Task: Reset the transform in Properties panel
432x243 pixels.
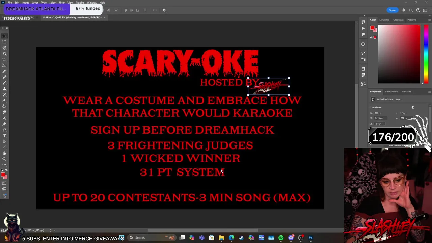Action: (413, 107)
